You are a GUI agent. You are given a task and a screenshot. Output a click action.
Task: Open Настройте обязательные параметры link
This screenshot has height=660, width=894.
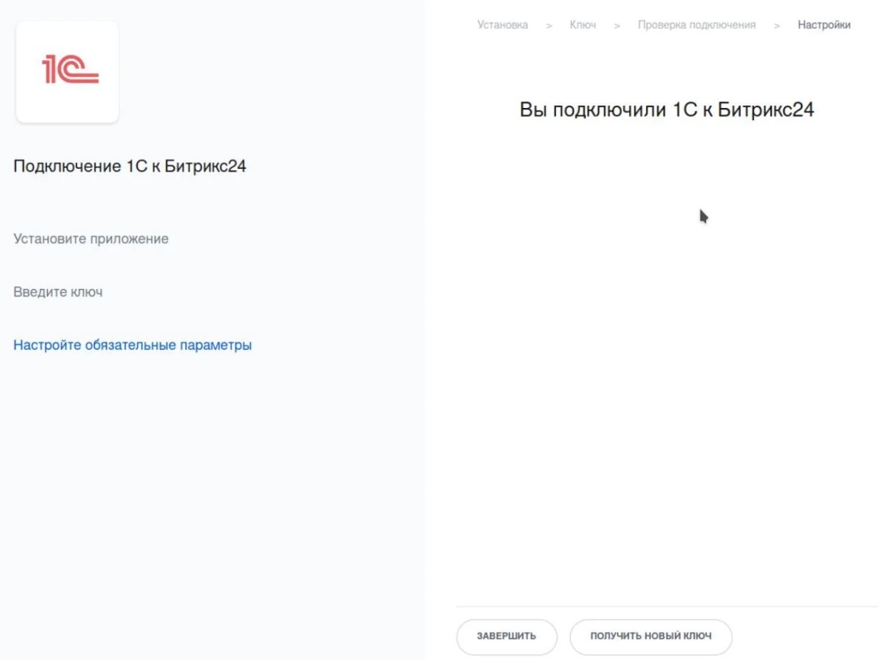(132, 344)
